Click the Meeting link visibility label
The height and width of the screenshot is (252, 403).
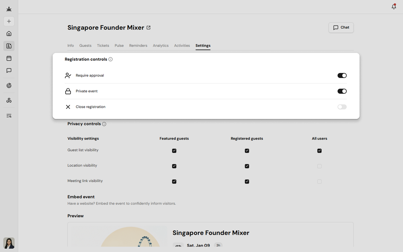[85, 181]
